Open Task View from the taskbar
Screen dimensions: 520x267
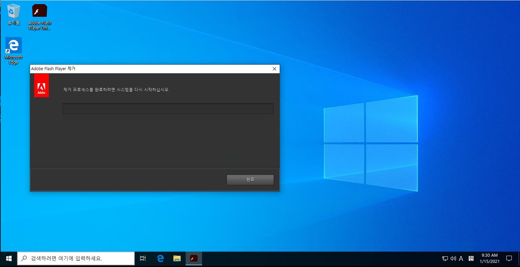pos(143,258)
